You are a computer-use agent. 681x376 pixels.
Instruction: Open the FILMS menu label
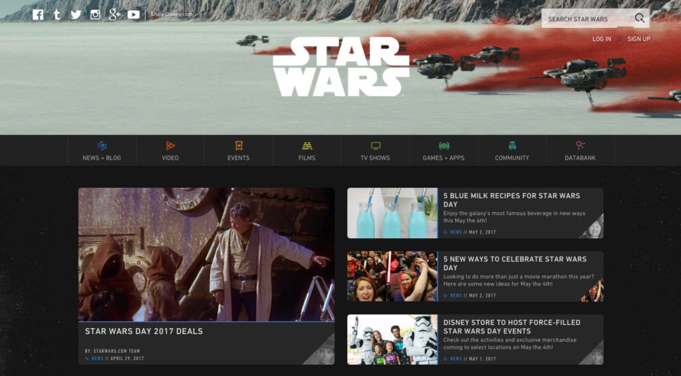(307, 158)
